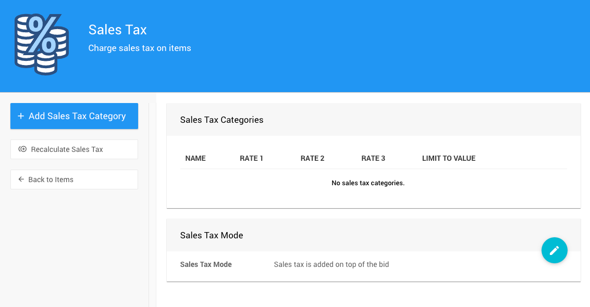Click the RATE 3 column header
Screen dimensions: 590x307
pos(373,158)
